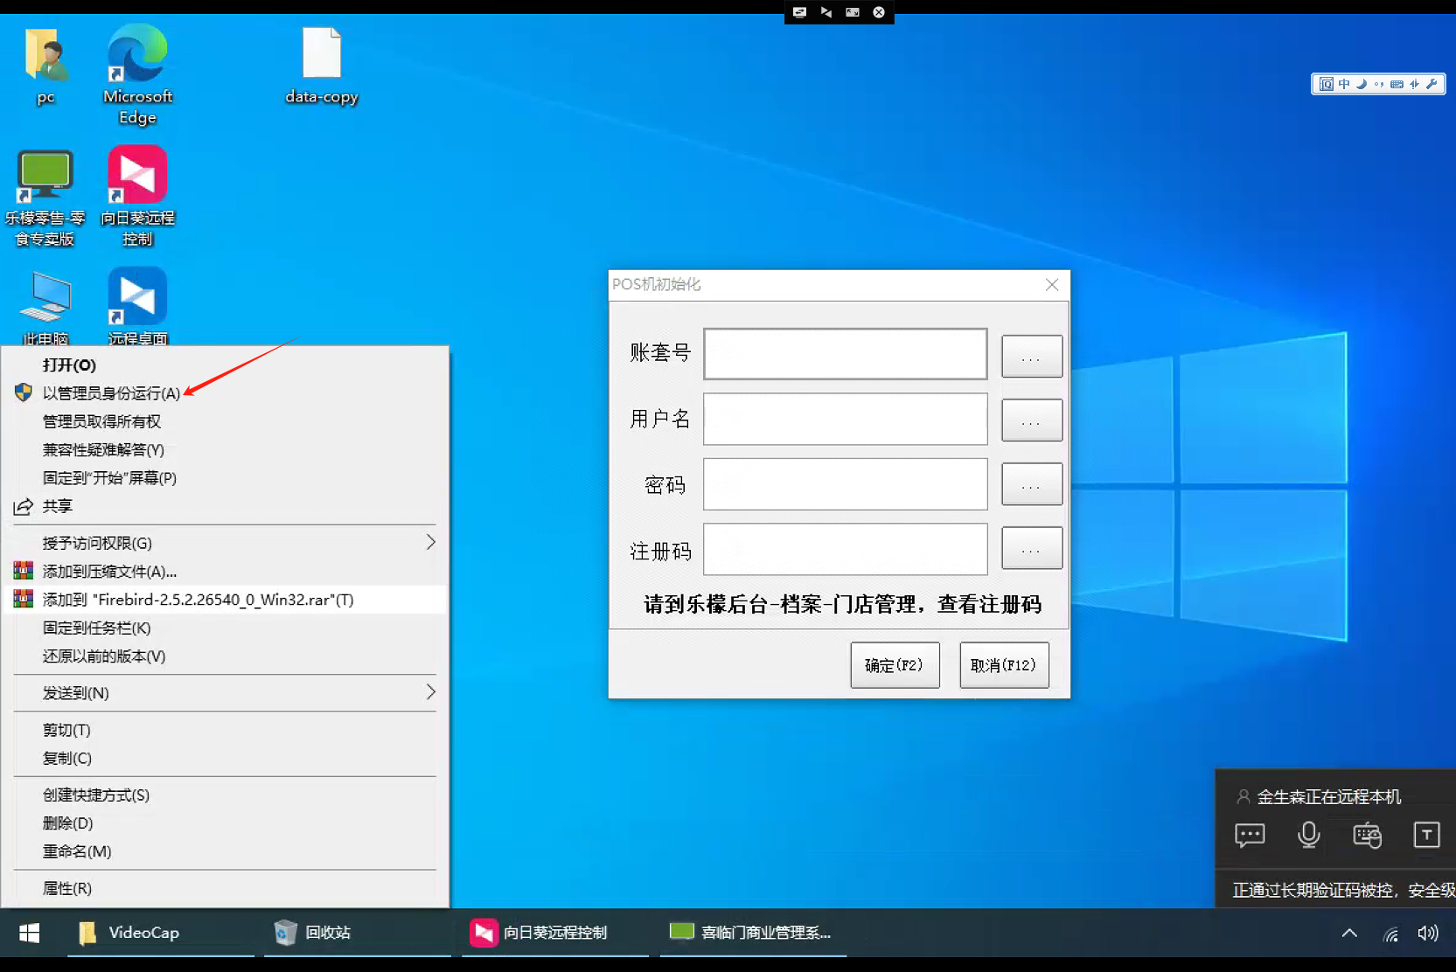Click the user icon beside 金生森正在远程本机
Viewport: 1456px width, 972px height.
coord(1243,796)
